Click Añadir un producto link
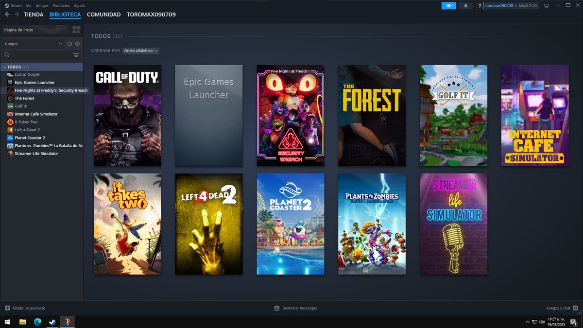 (29, 308)
